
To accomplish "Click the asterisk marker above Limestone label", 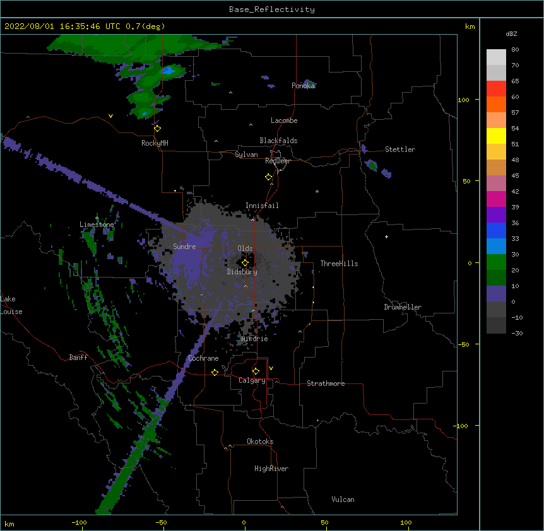I will [x=97, y=218].
